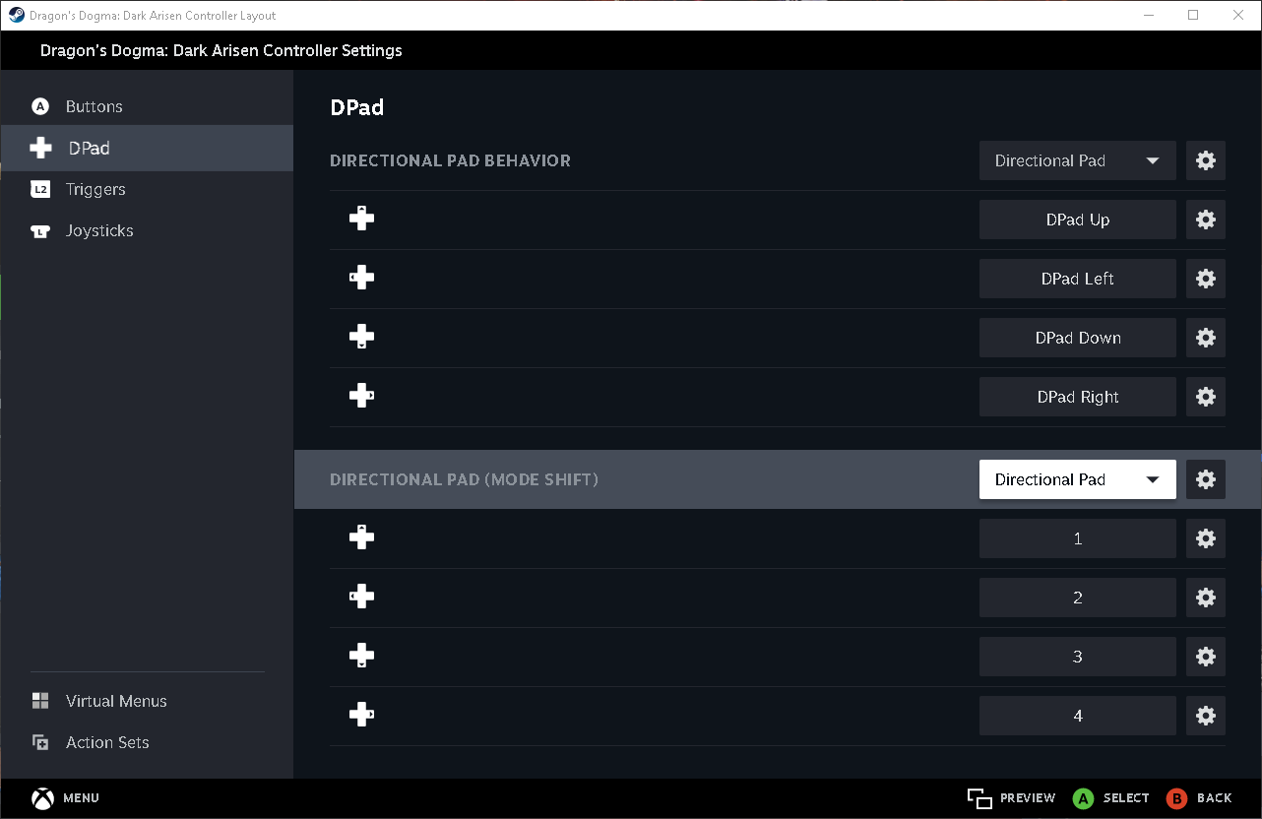
Task: Click the dpad-up icon beside DPad Up
Action: tap(361, 219)
